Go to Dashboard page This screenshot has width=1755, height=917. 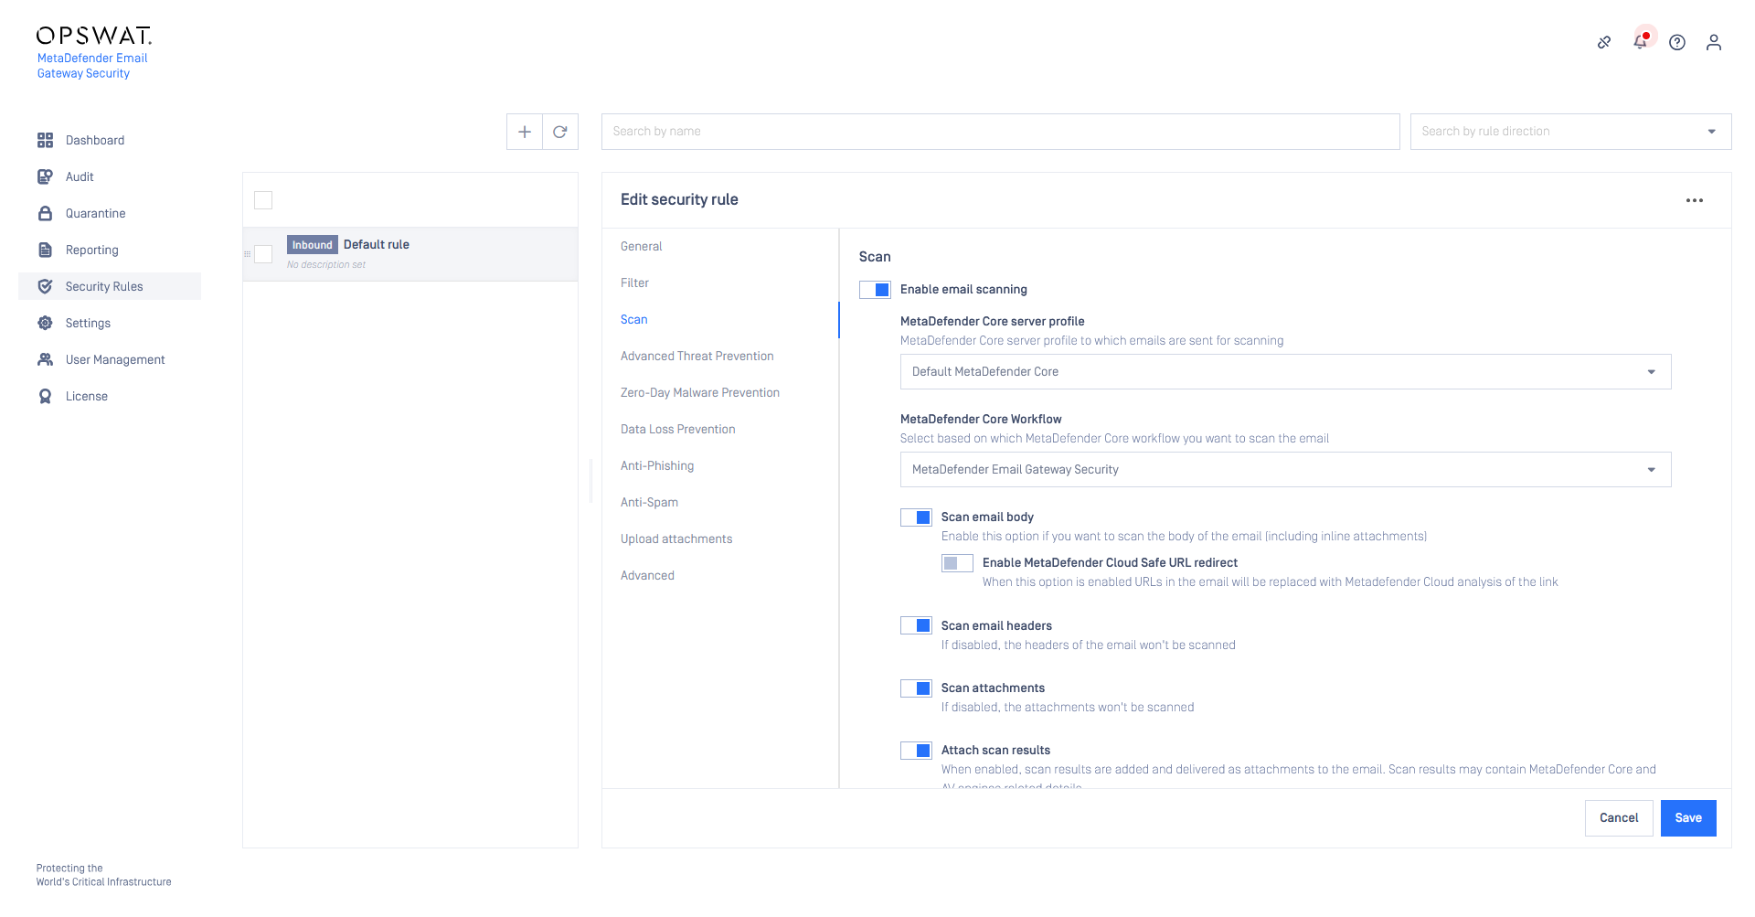click(95, 140)
